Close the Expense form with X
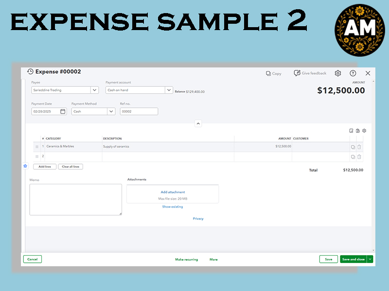 (368, 73)
